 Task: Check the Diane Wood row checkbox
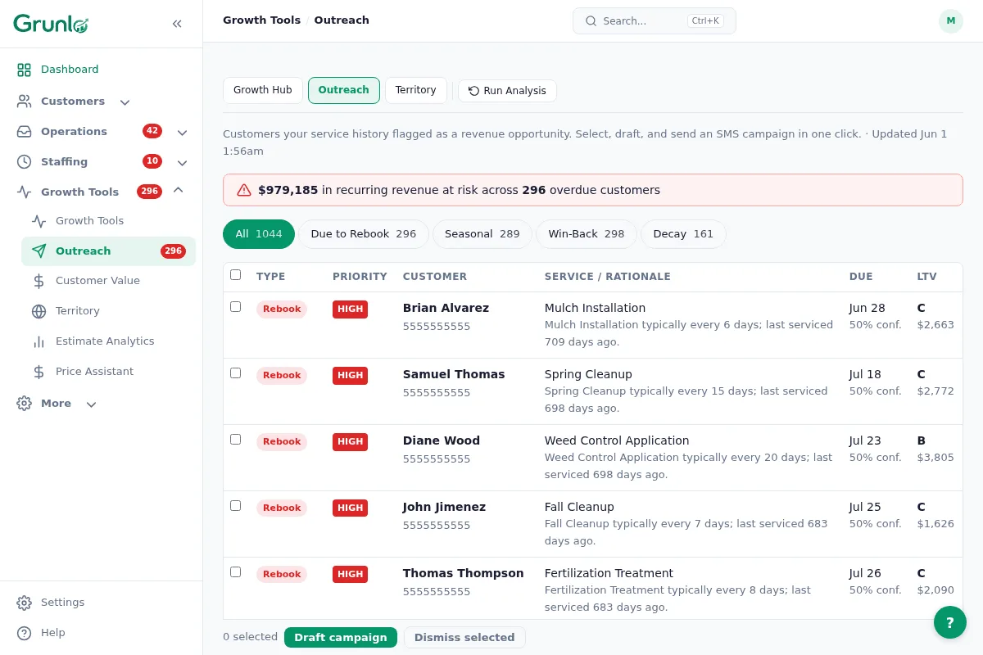236,440
